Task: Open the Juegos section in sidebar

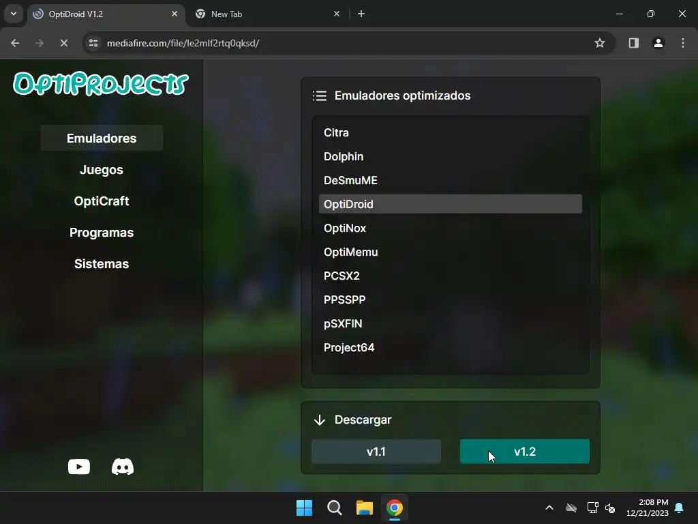Action: coord(102,170)
